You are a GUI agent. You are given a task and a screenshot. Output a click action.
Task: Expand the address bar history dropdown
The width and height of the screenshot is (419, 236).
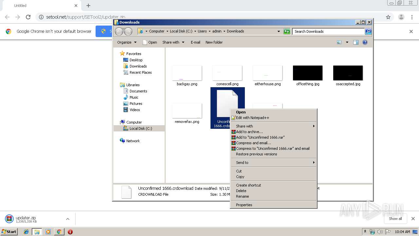click(279, 31)
